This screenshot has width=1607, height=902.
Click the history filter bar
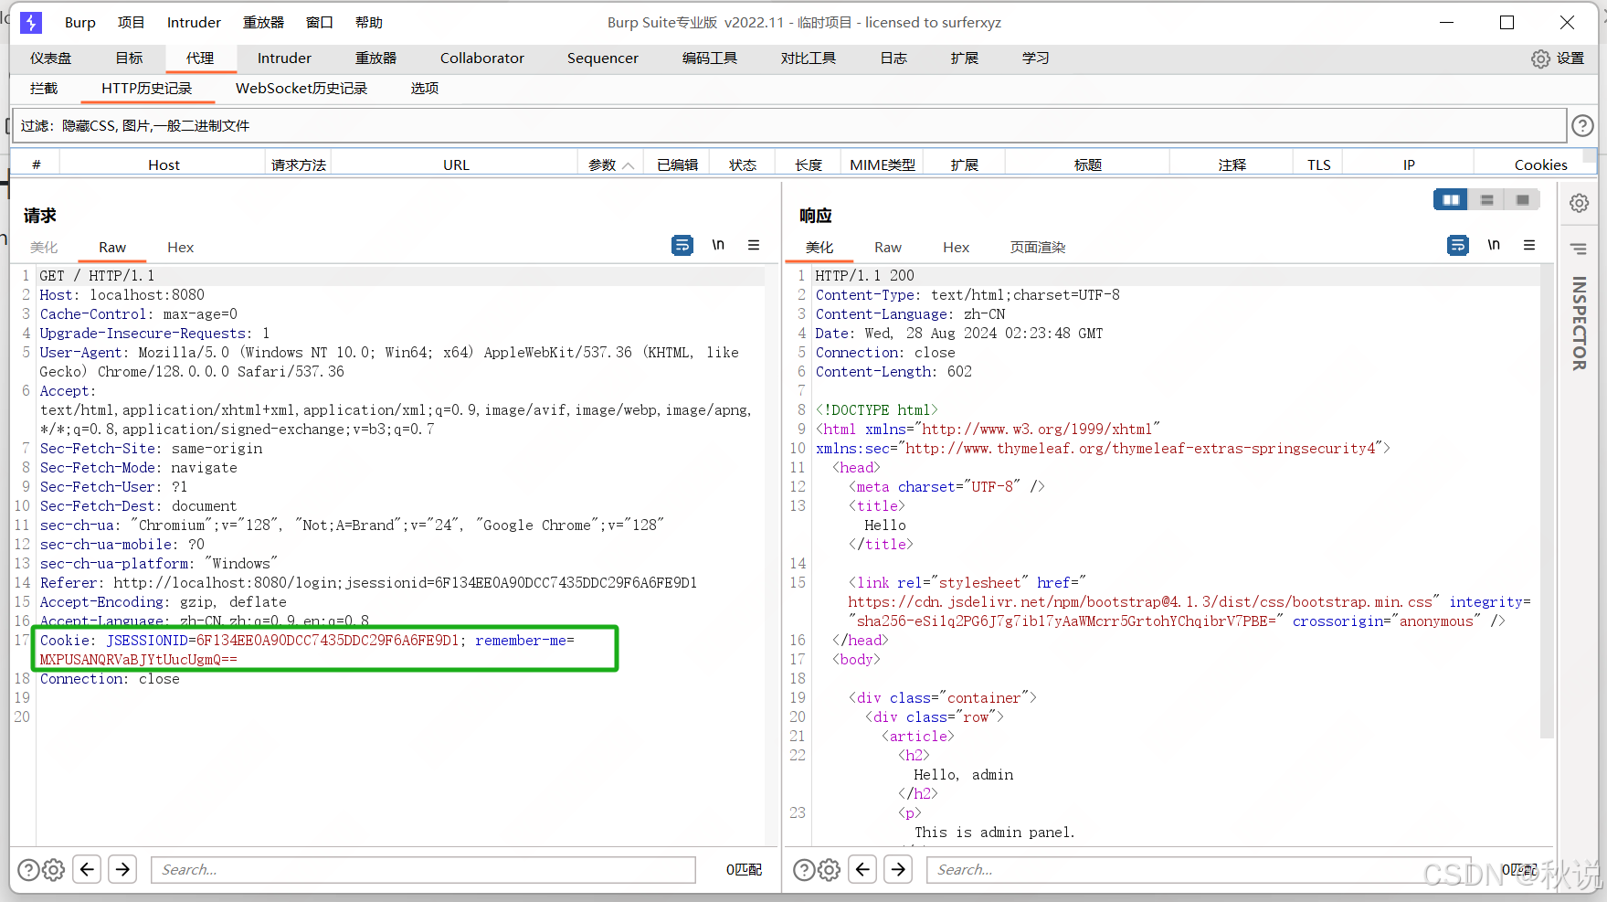(790, 126)
